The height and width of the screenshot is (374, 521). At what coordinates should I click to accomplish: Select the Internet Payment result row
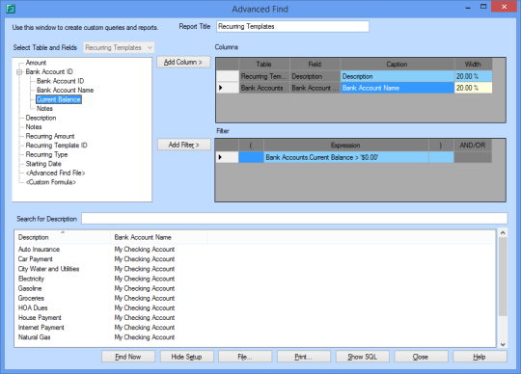255,328
